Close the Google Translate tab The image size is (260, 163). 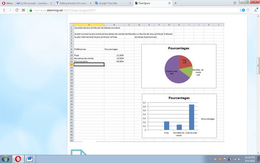click(x=130, y=3)
